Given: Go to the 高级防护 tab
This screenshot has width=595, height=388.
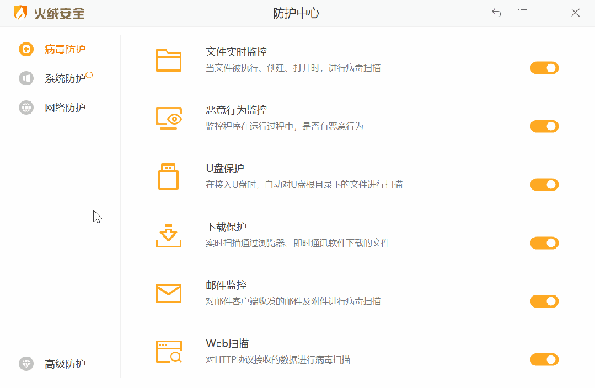Looking at the screenshot, I should coord(65,364).
